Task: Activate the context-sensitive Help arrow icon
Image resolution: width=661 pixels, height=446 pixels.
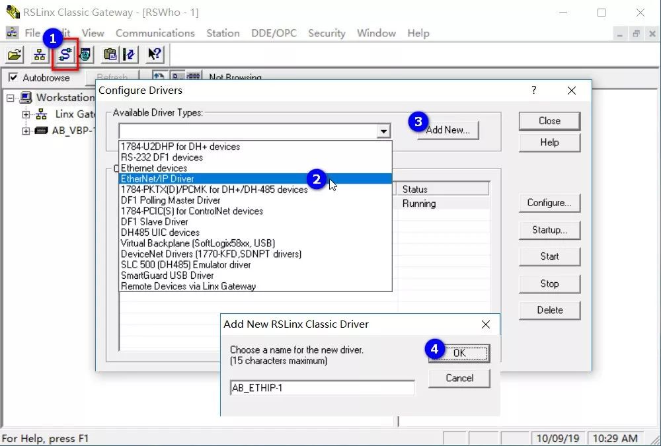Action: tap(153, 55)
